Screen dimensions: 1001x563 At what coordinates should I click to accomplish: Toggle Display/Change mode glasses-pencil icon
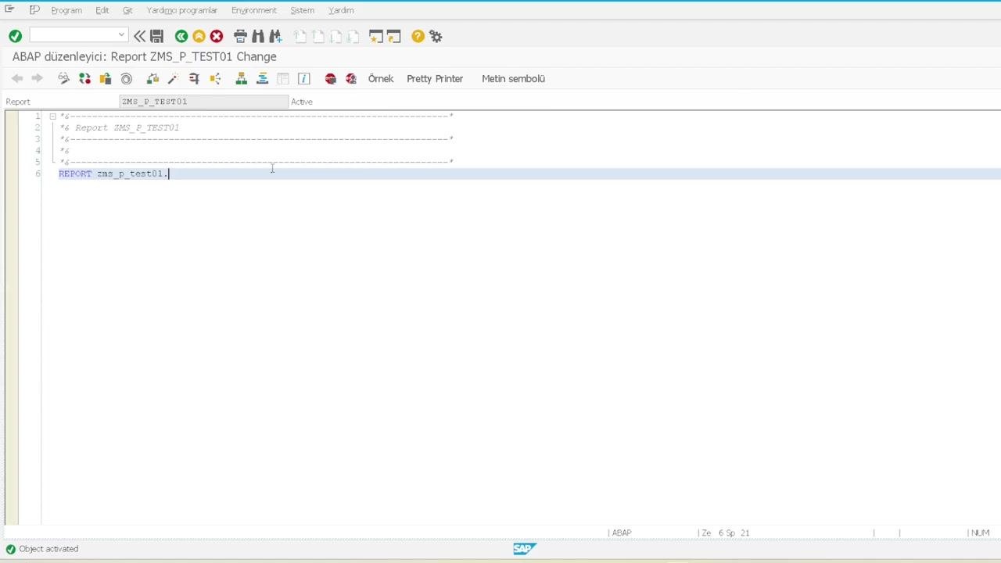[x=63, y=78]
